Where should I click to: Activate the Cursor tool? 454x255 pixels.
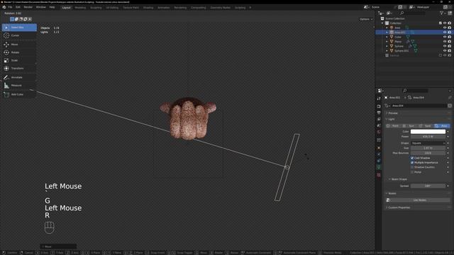point(19,35)
